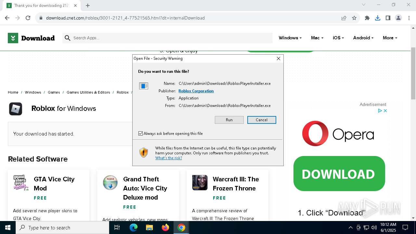
Task: Click the Chrome forward arrow
Action: 18,18
